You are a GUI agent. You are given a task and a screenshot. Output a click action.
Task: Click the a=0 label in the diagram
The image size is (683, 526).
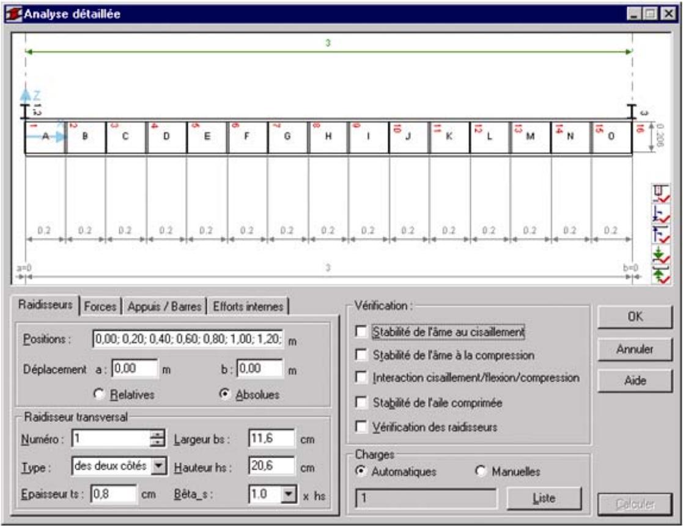(23, 267)
